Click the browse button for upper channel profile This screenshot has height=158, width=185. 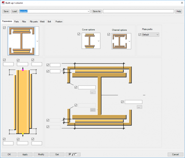[x=93, y=92]
